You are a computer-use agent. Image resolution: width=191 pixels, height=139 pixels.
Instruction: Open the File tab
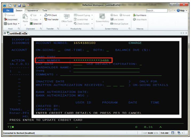(8, 10)
